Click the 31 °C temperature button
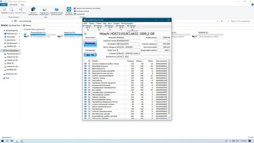 coord(90,55)
